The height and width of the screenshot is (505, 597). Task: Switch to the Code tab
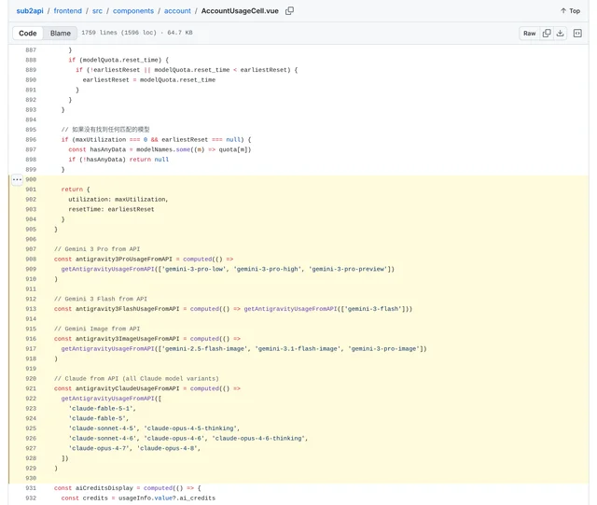click(x=28, y=34)
